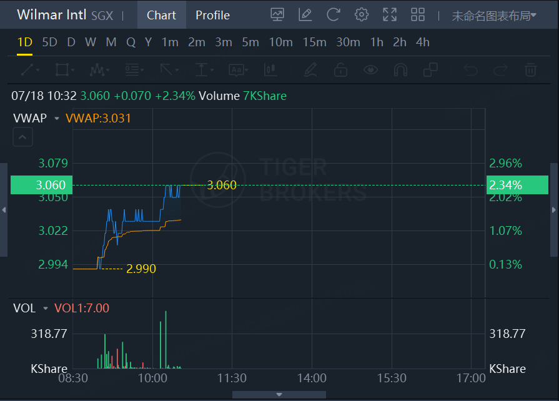Select the 1D timeframe
This screenshot has height=401, width=559.
(24, 42)
